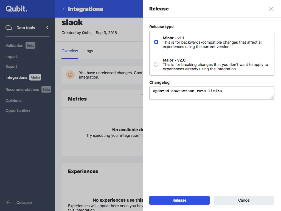Click the Collapse sidebar label
The width and height of the screenshot is (281, 211).
pos(24,202)
